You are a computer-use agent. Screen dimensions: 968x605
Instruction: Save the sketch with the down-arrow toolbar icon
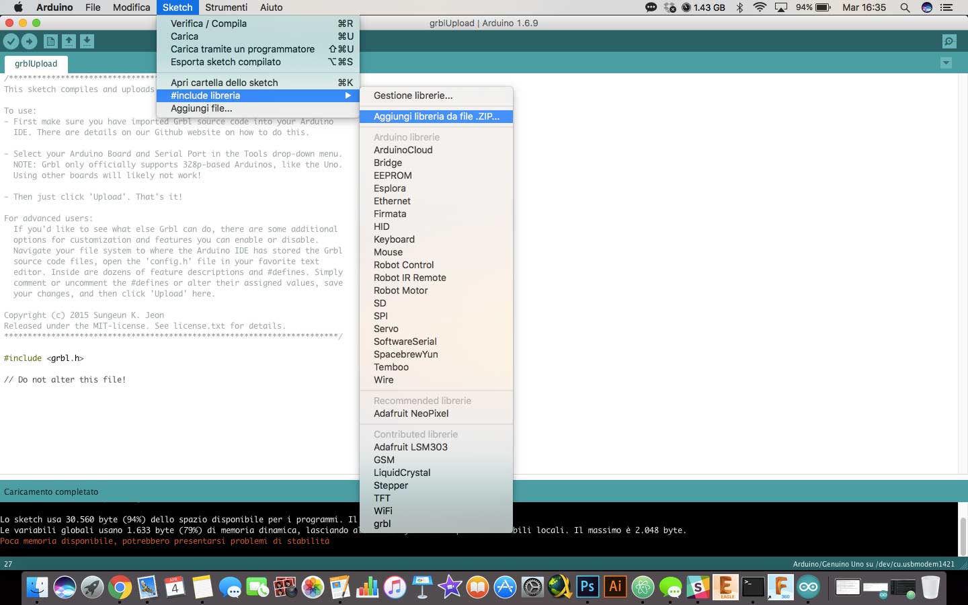pos(87,42)
